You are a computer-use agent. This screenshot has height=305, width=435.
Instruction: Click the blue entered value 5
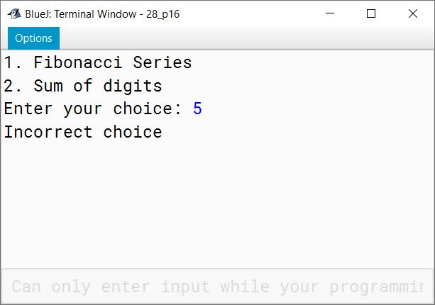pos(197,109)
